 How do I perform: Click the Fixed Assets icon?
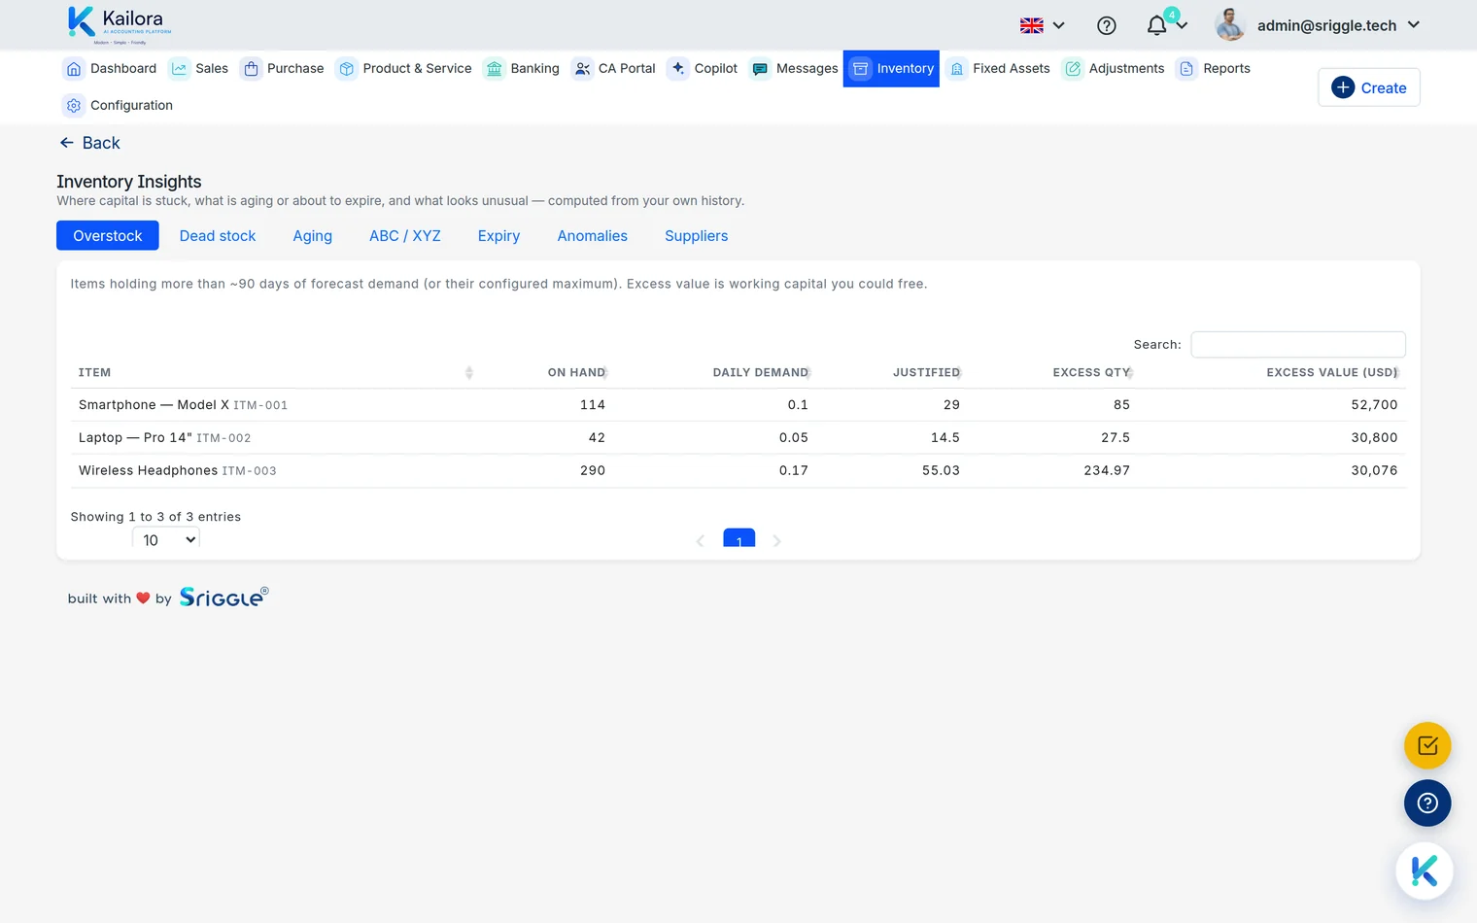[x=957, y=69]
